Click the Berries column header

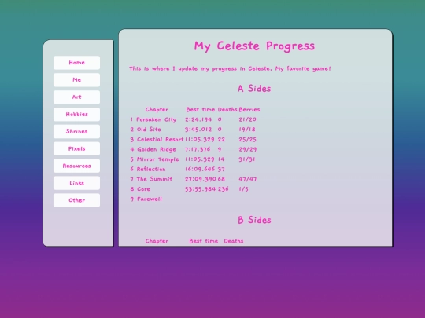pos(249,109)
